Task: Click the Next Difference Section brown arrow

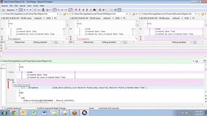Action: point(87,10)
